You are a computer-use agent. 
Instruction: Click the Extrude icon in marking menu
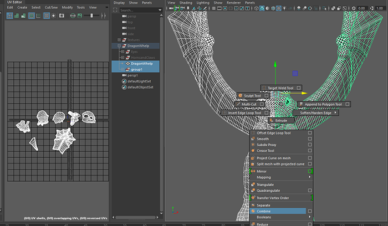point(272,120)
